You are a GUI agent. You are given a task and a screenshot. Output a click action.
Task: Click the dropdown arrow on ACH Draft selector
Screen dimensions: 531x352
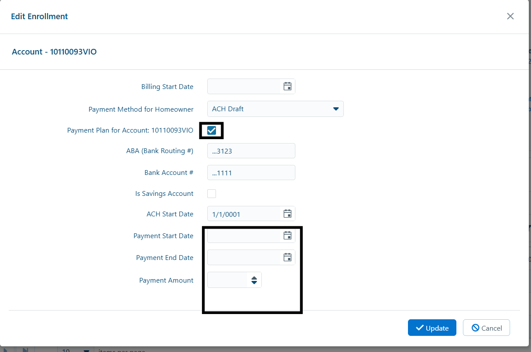[x=336, y=109]
